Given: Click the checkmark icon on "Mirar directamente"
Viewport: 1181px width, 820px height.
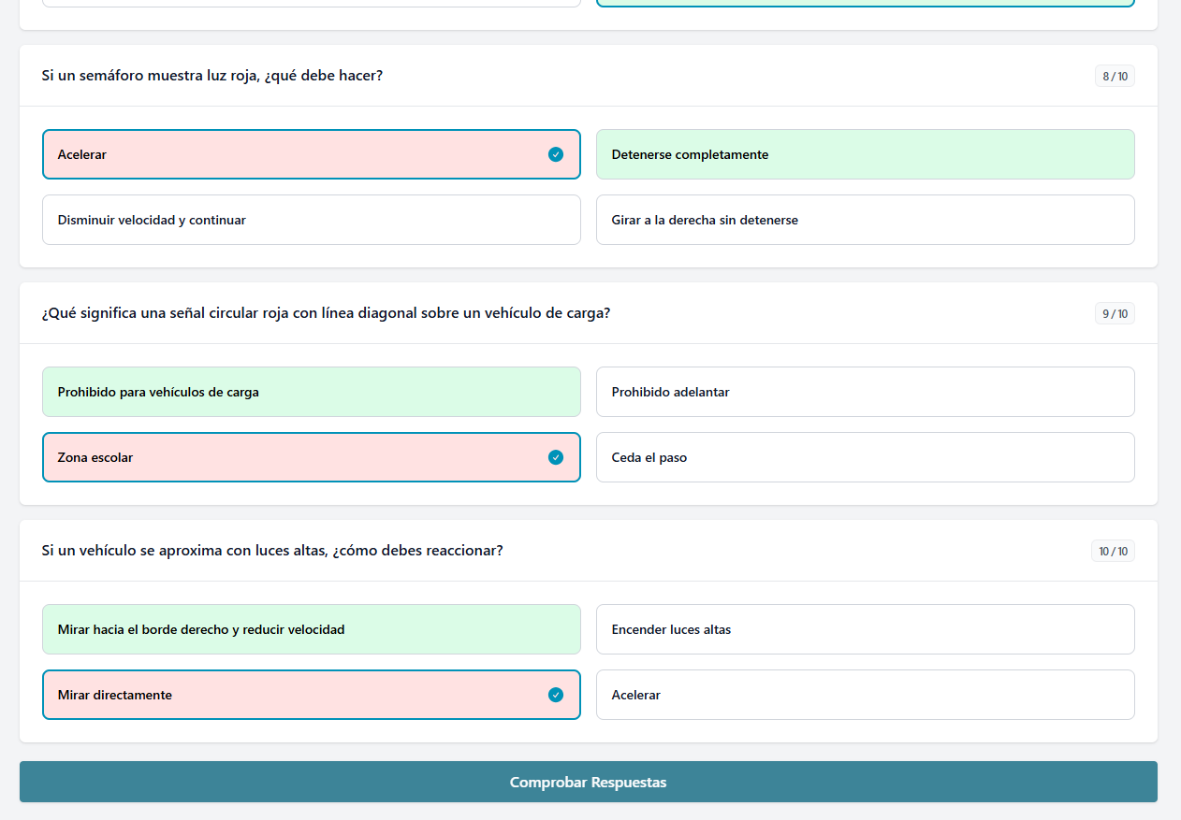Looking at the screenshot, I should [x=556, y=695].
